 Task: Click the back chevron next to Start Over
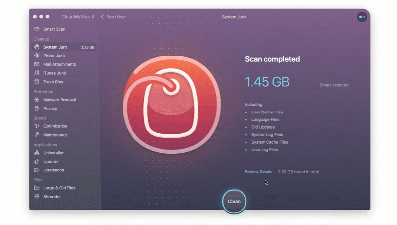tap(102, 17)
